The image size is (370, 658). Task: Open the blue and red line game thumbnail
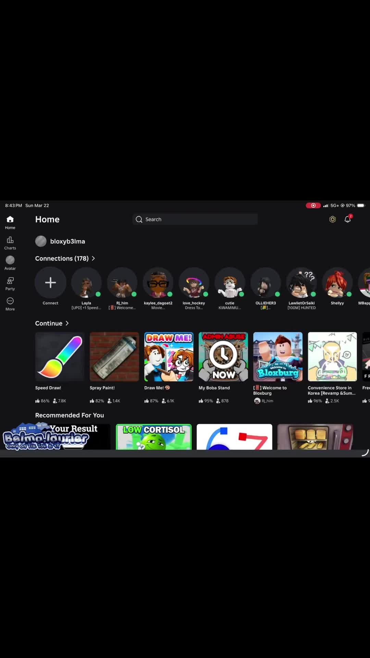[x=234, y=437]
